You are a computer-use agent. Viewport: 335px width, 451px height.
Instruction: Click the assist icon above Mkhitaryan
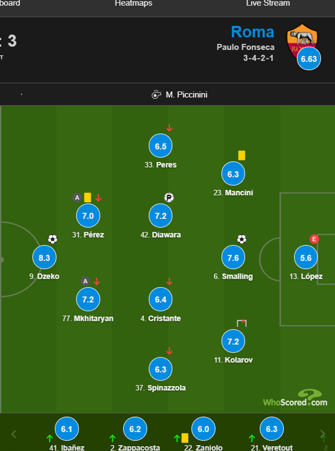[x=85, y=281]
